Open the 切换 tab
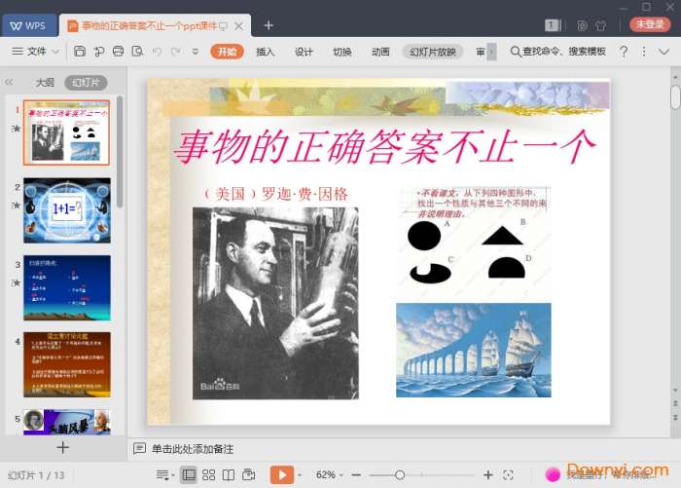 tap(342, 52)
